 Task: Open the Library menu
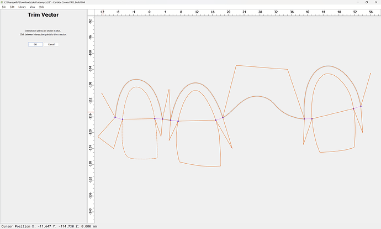click(22, 7)
